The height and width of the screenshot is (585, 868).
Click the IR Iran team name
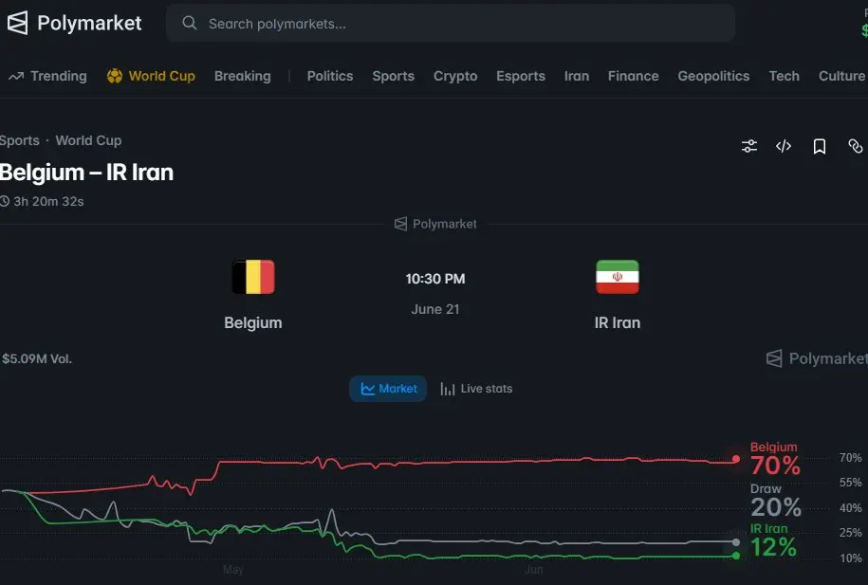(618, 322)
